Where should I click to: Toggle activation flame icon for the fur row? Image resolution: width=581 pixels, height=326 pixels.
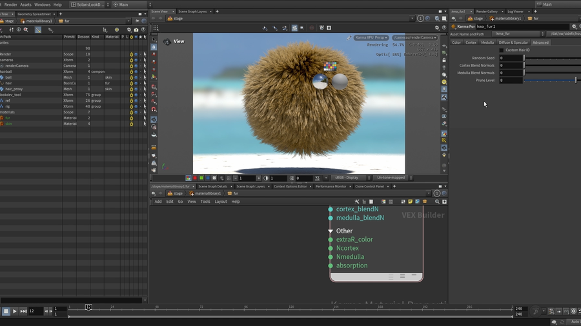(131, 118)
